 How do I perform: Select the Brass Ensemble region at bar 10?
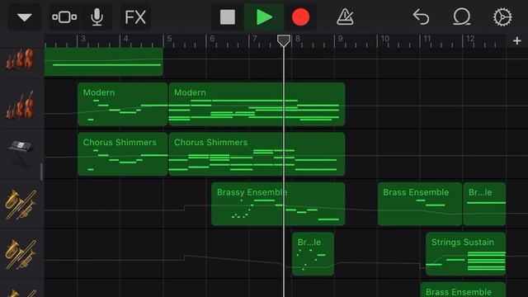tap(420, 204)
